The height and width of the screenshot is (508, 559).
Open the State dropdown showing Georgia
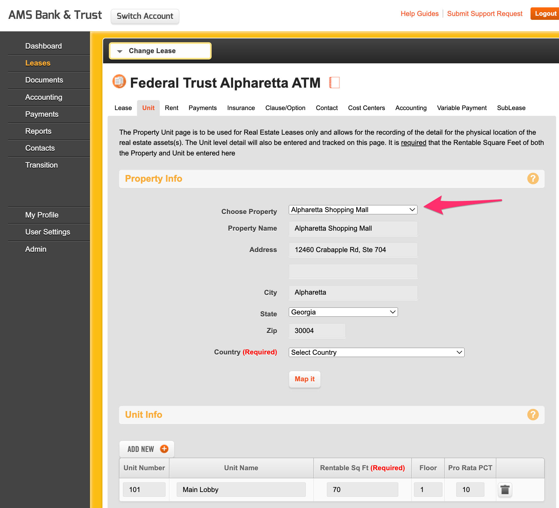pyautogui.click(x=343, y=312)
